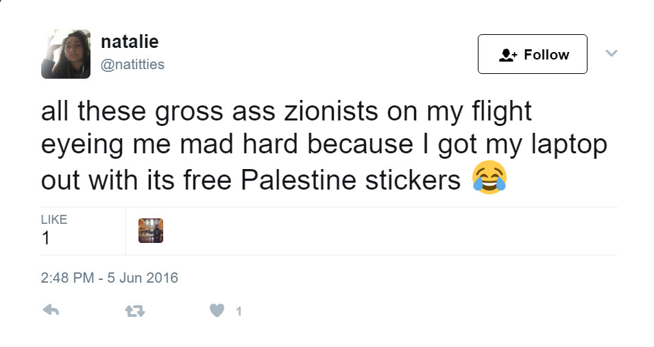Click the count next to heart icon

[239, 311]
